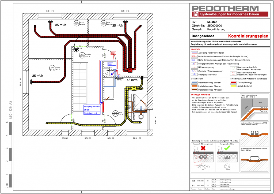Select the shower tray in the bathroom
274x194 pixels.
tap(141, 100)
